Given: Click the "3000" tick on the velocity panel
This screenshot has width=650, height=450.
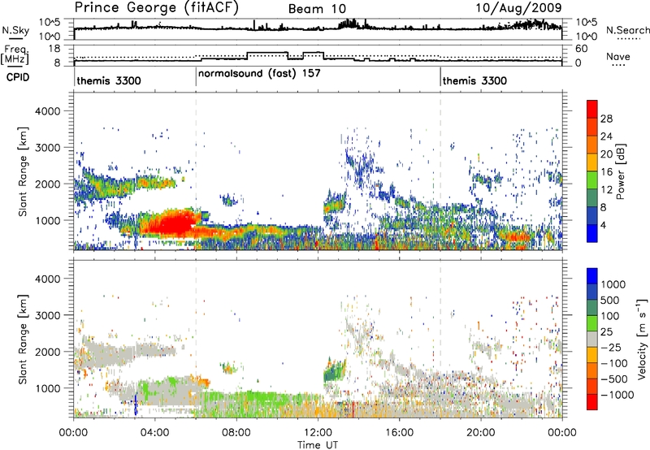Looking at the screenshot, I should click(48, 315).
